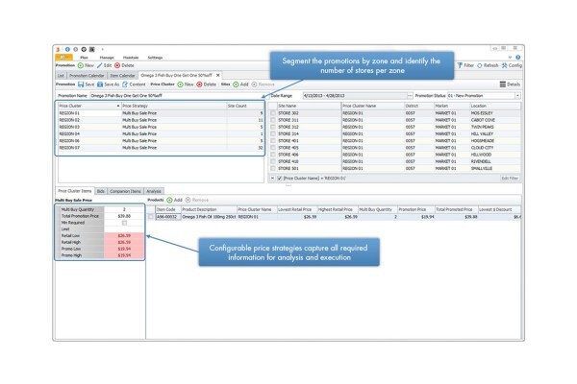
Task: Close the Omega 3 Fish promotion tab
Action: point(218,75)
